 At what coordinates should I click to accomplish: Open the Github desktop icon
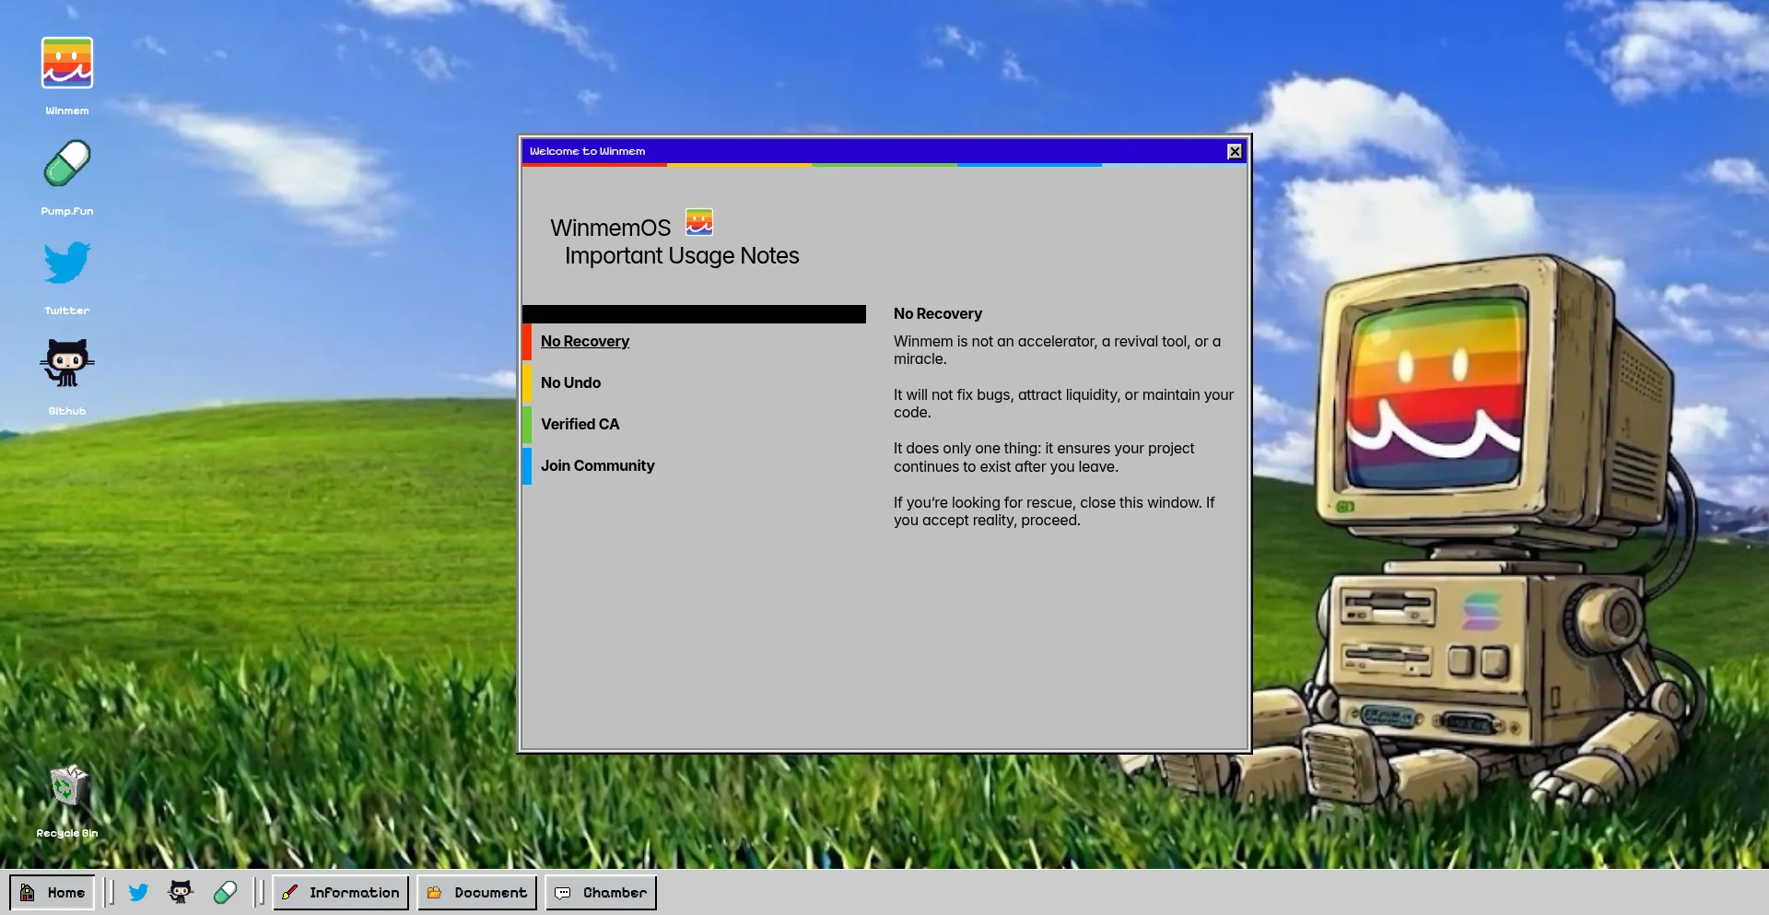tap(66, 361)
